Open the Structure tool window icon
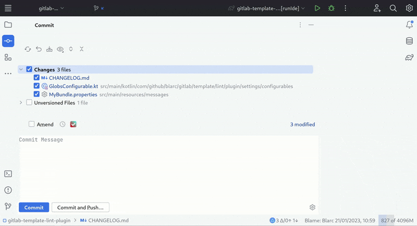The width and height of the screenshot is (417, 226). point(8,57)
